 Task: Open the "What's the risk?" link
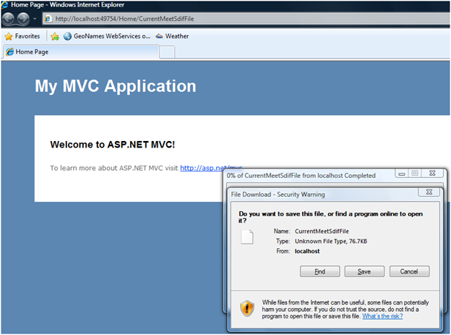[382, 316]
